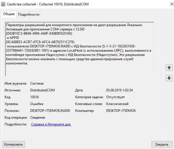This screenshot has width=174, height=149.
Task: Click the APPID GUID line in the description
Action: click(40, 42)
